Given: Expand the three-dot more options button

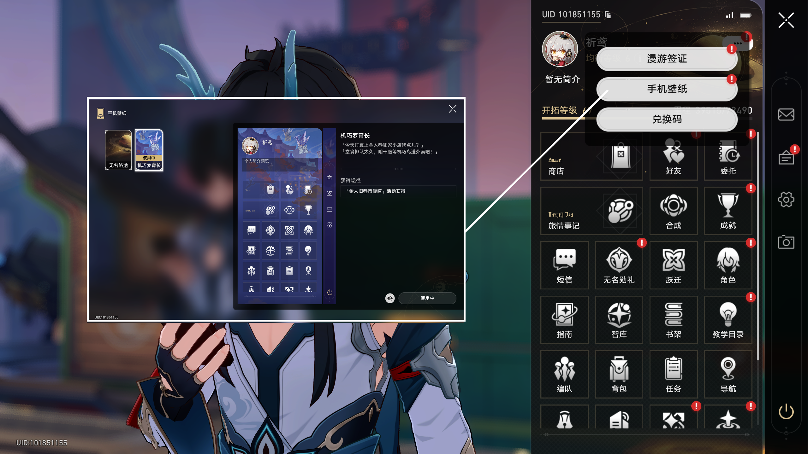Looking at the screenshot, I should 738,44.
